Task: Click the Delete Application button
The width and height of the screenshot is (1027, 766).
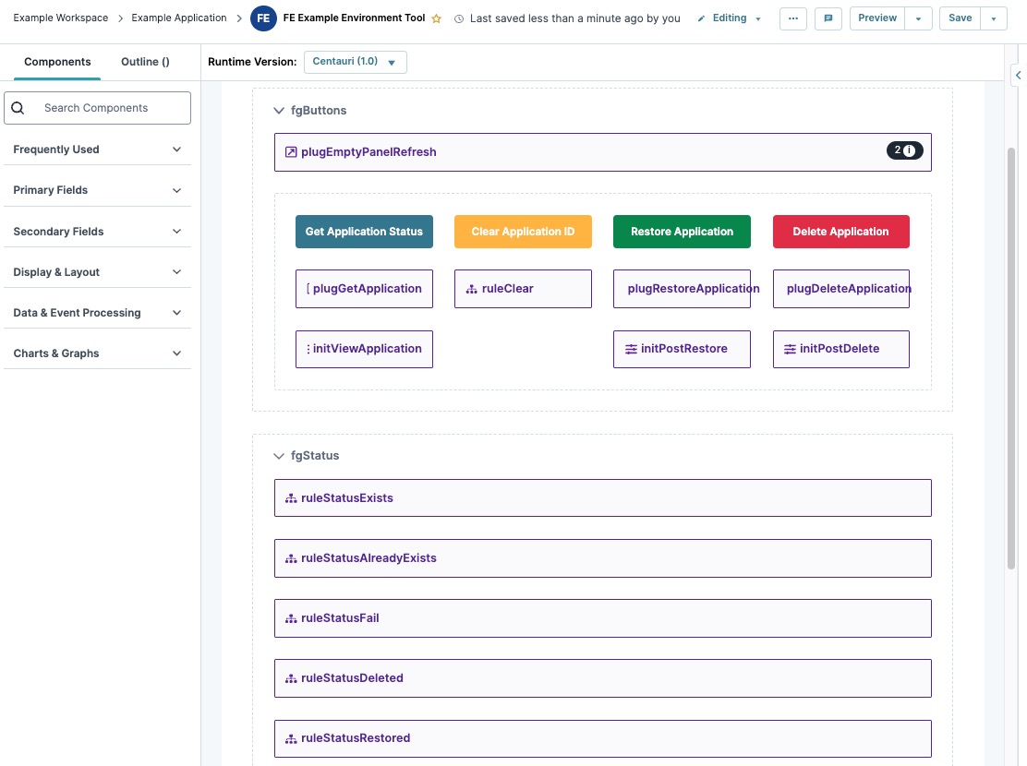Action: (x=841, y=232)
